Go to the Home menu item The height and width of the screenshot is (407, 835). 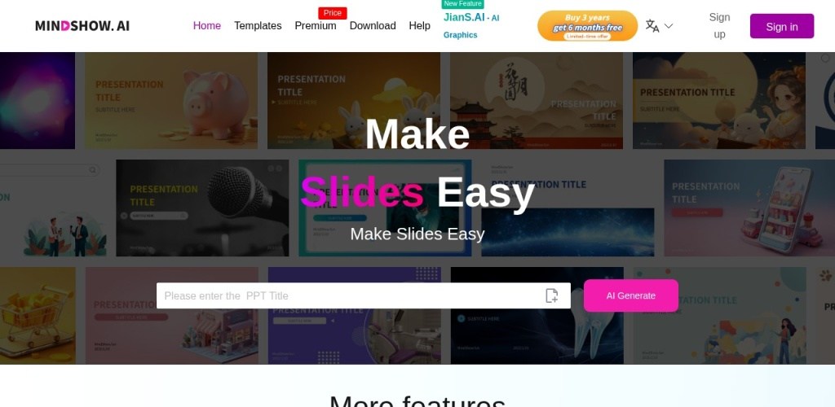pyautogui.click(x=206, y=25)
